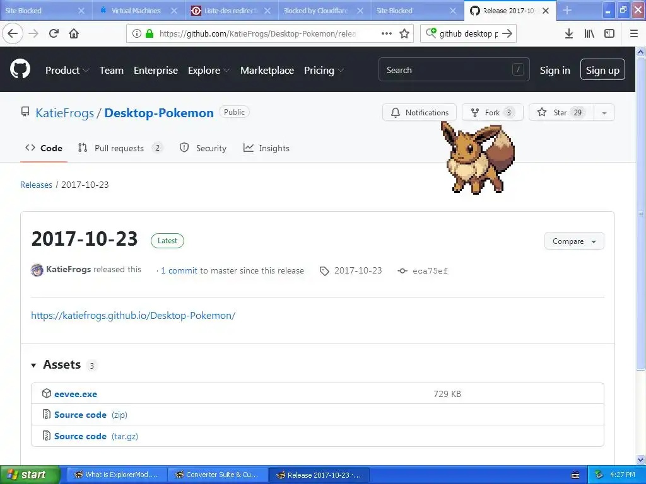The width and height of the screenshot is (646, 484).
Task: Reload the current page
Action: coord(54,33)
